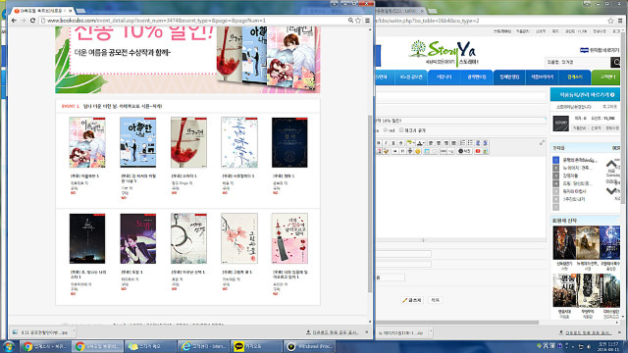The height and width of the screenshot is (353, 628).
Task: Open KakaoTalk from the taskbar
Action: click(x=257, y=346)
